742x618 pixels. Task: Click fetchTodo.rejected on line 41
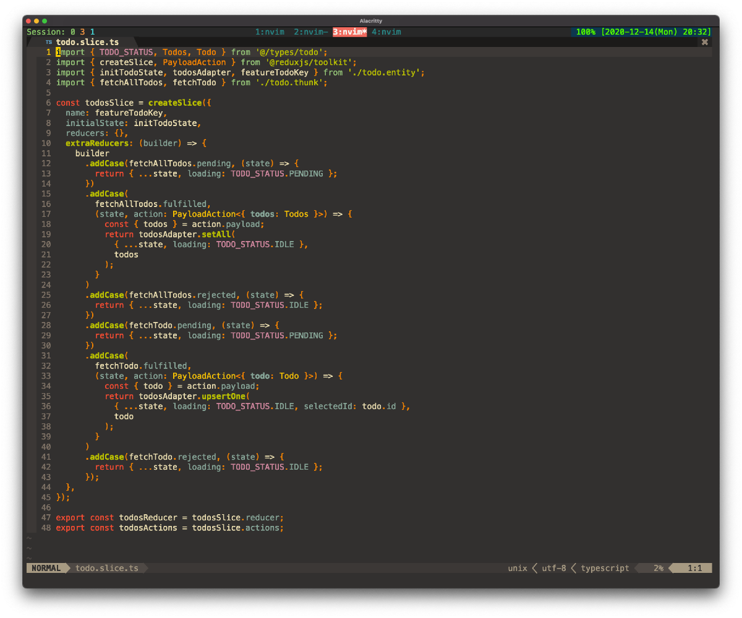coord(173,457)
